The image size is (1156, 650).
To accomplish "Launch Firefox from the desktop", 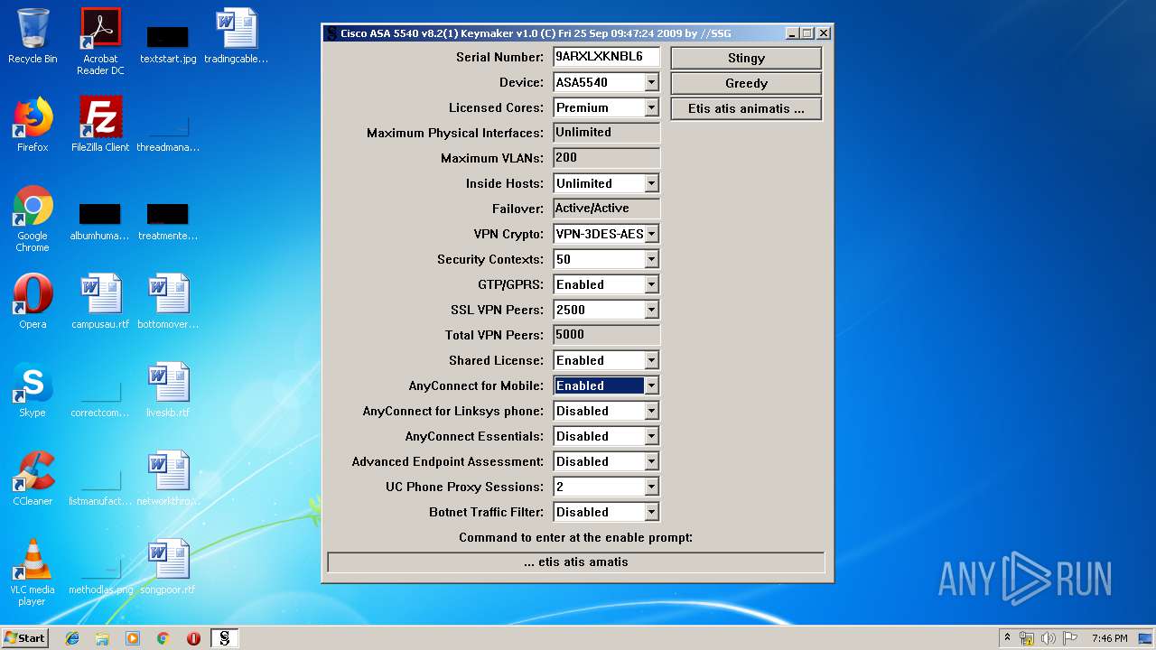I will click(x=33, y=125).
